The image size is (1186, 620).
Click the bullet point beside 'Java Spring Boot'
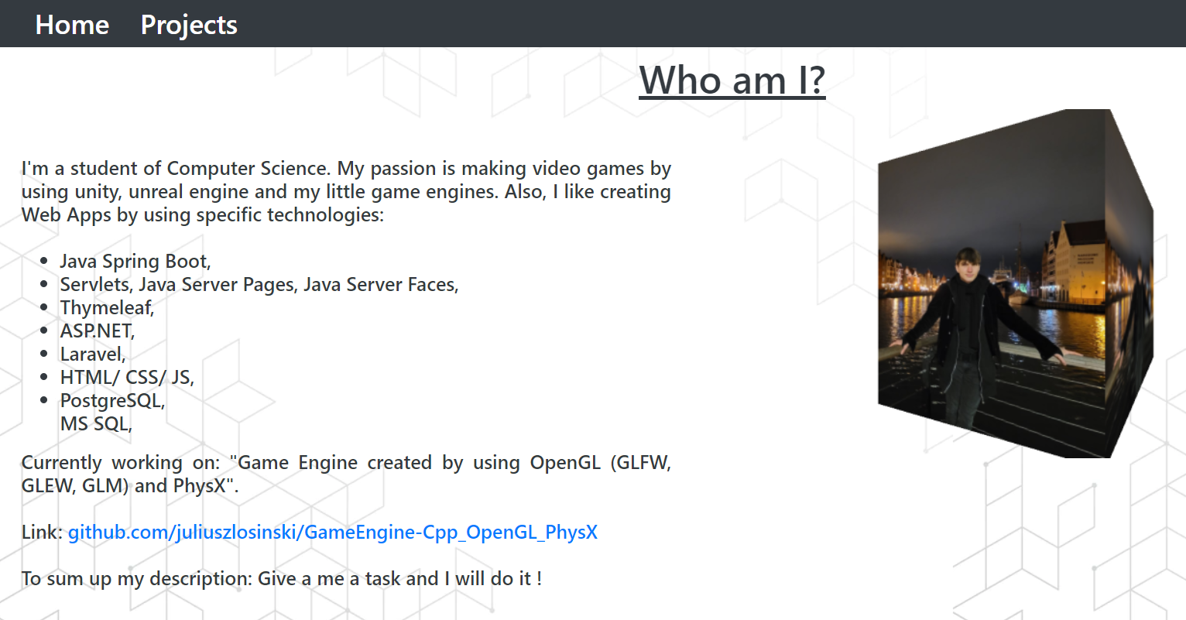click(46, 259)
